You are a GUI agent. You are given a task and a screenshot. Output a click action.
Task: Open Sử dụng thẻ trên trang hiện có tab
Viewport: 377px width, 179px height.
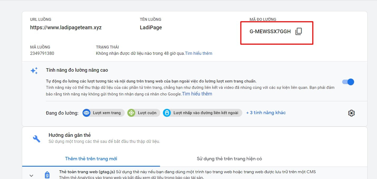tap(229, 159)
